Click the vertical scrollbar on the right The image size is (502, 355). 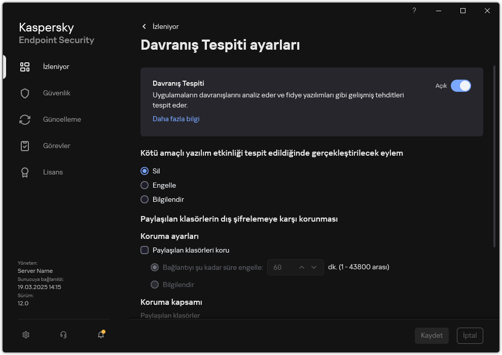(493, 152)
